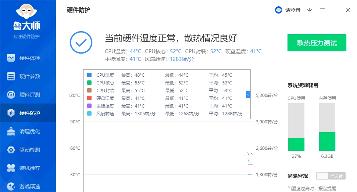The width and height of the screenshot is (357, 192).
Task: Click the 27% CPU usage value
Action: (296, 156)
